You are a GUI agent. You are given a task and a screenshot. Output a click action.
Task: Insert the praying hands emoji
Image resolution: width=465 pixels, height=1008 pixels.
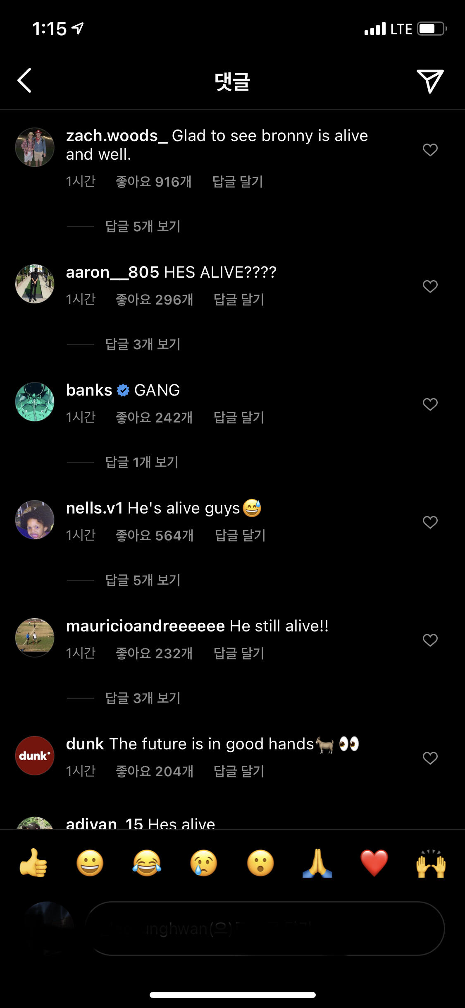(317, 863)
